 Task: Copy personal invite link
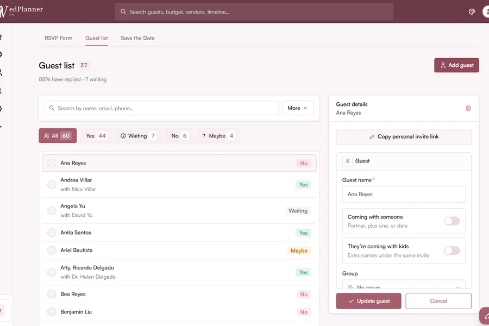[404, 136]
